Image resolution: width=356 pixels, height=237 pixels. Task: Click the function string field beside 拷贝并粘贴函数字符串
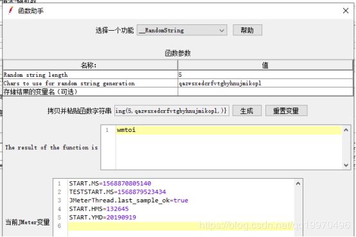pyautogui.click(x=172, y=111)
